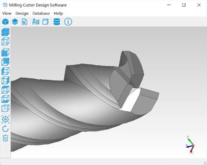Click the trash can delete icon
The image size is (207, 165).
point(6,138)
